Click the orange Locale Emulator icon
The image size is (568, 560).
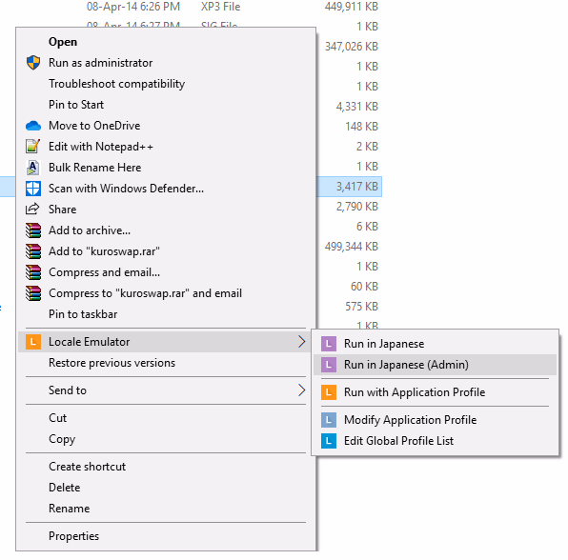[x=33, y=342]
